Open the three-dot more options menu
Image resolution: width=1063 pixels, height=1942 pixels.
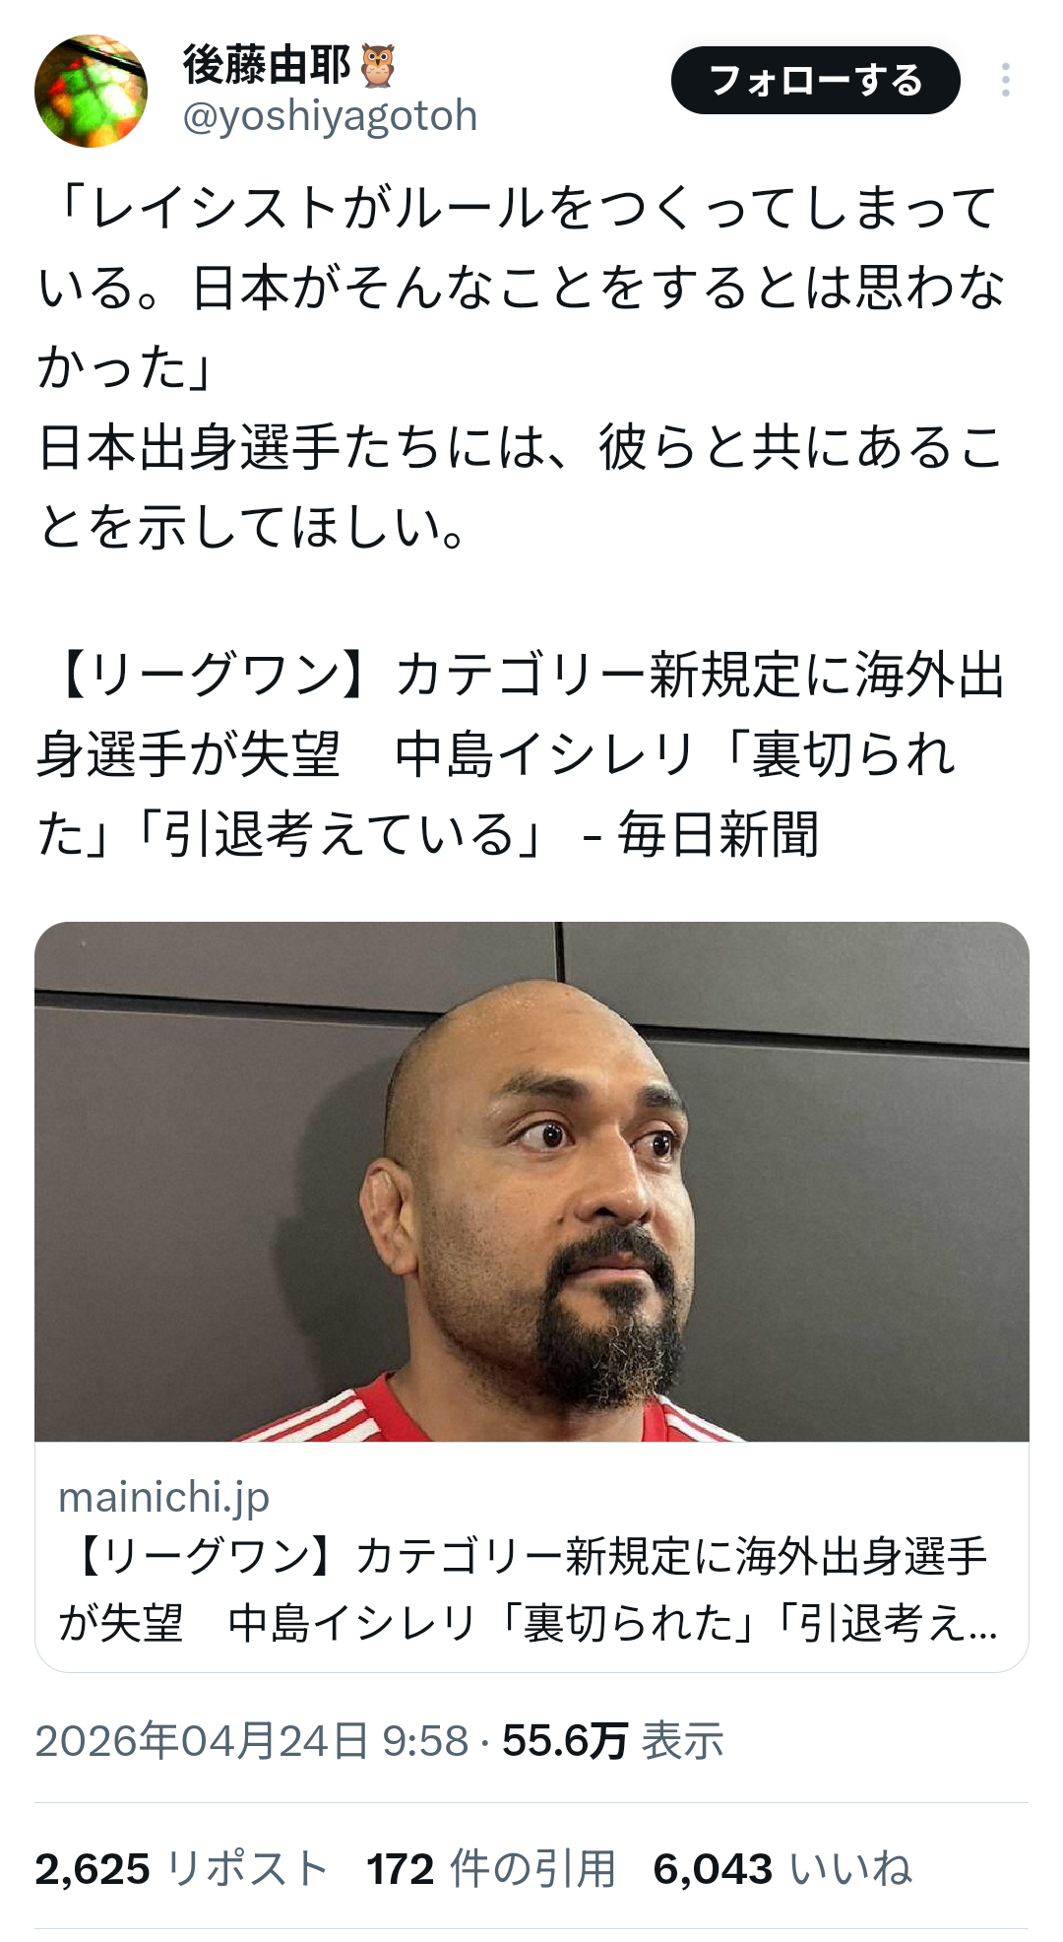(x=1005, y=80)
